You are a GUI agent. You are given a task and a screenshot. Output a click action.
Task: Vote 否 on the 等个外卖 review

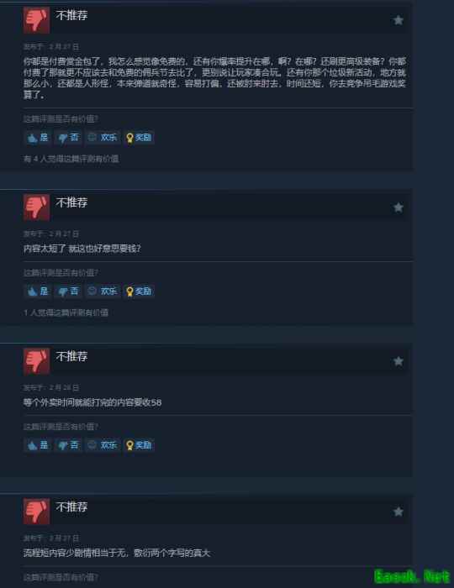pos(68,445)
